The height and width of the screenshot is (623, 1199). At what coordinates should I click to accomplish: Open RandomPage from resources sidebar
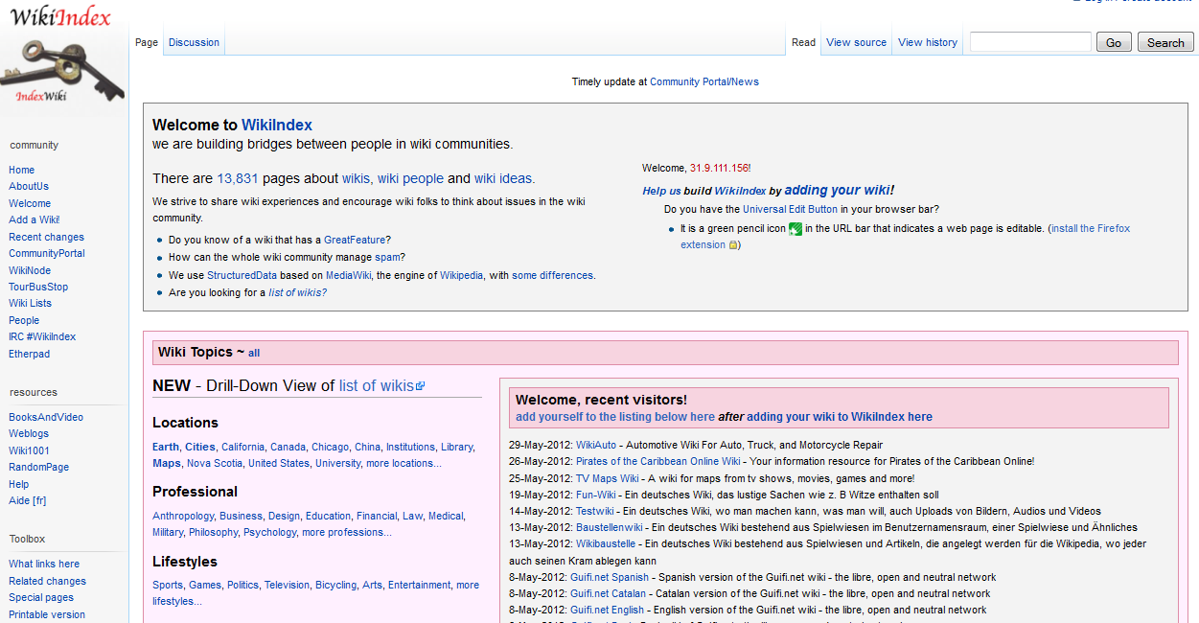38,467
